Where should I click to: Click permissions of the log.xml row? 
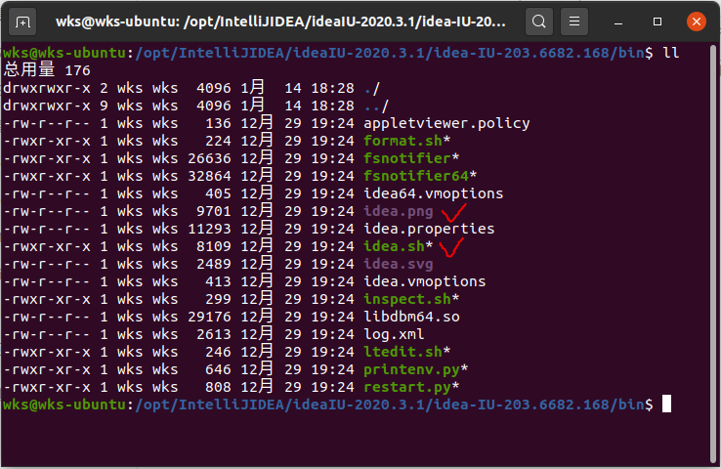point(47,334)
